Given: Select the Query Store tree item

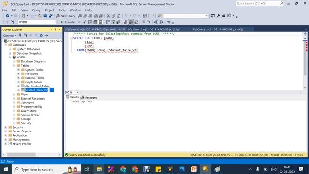Looking at the screenshot, I should pyautogui.click(x=28, y=111).
